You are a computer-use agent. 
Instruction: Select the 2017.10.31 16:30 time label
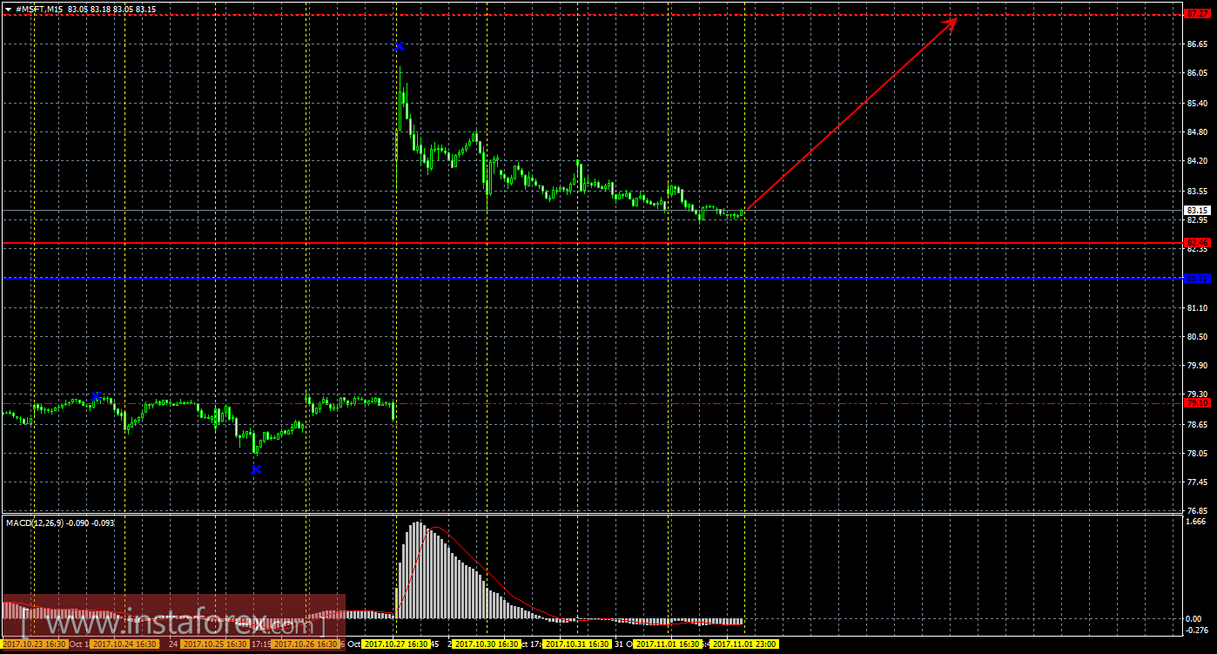(577, 644)
